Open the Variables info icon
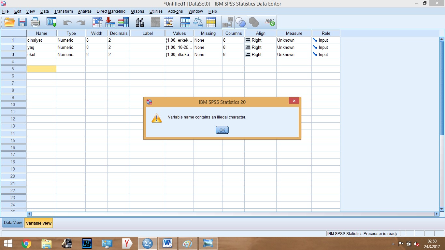The image size is (445, 250). (x=123, y=22)
